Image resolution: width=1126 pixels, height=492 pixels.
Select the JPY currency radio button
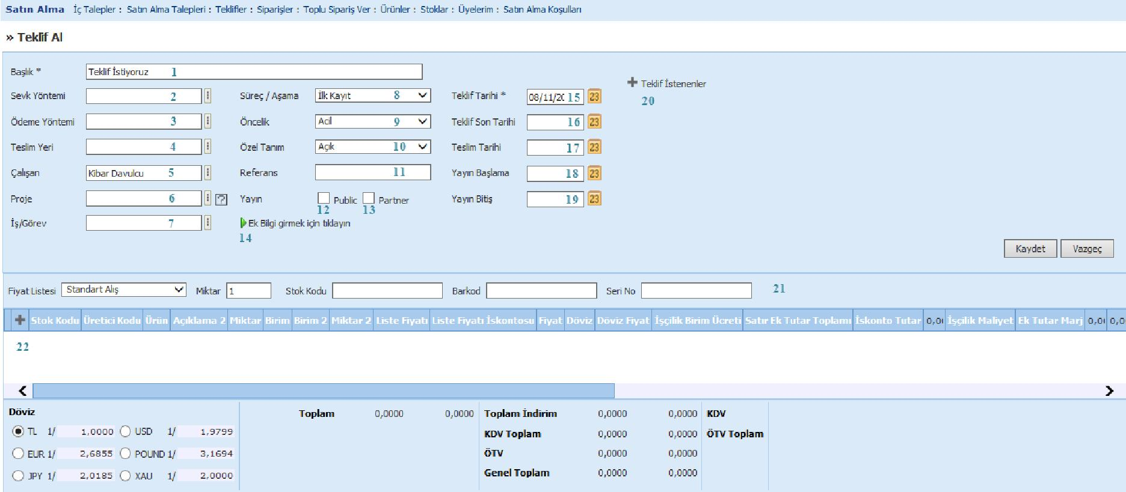pyautogui.click(x=18, y=476)
